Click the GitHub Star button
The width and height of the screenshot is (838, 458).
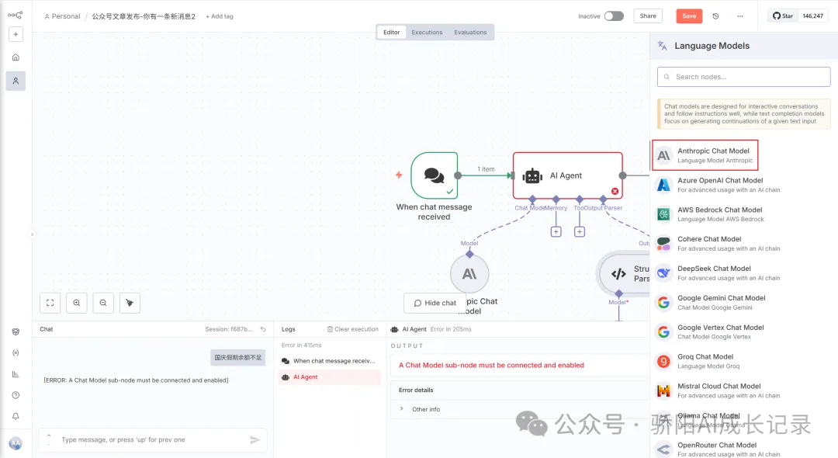tap(782, 16)
